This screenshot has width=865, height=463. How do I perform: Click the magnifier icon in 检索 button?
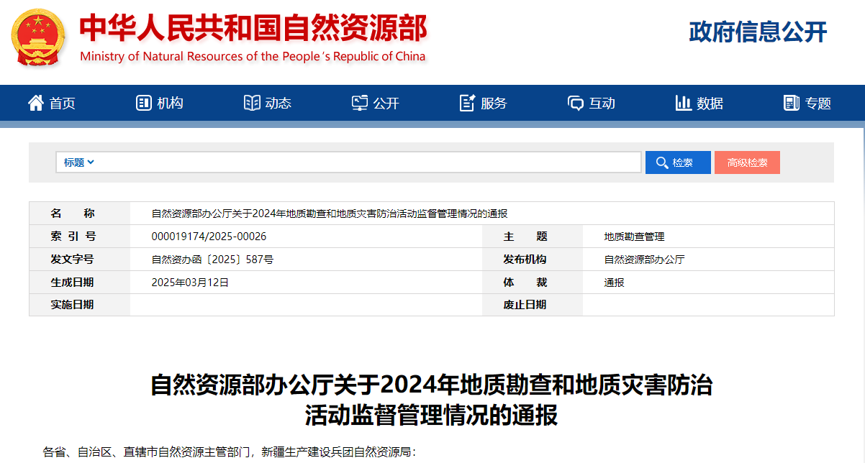click(x=662, y=163)
